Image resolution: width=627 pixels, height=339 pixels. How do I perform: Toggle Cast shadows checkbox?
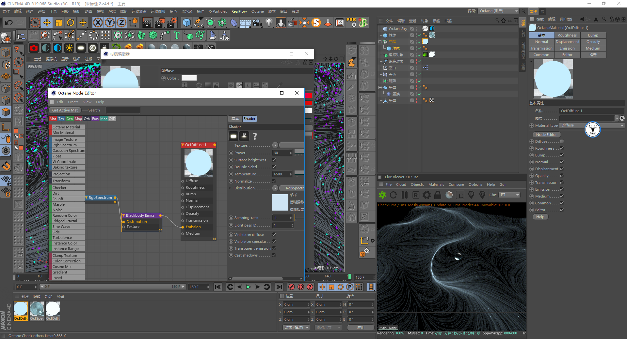tap(274, 255)
